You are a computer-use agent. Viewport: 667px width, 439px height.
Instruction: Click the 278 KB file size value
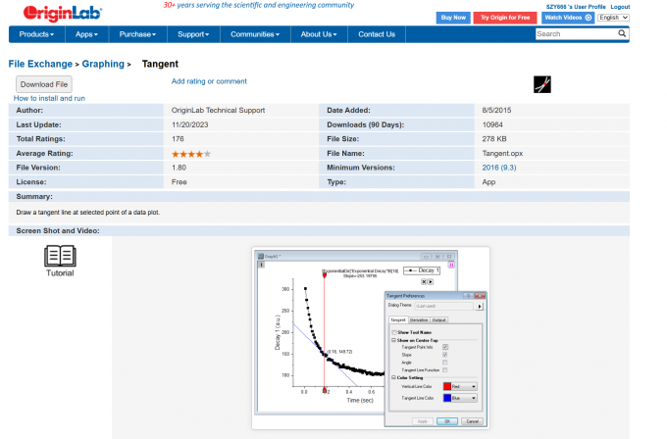tap(493, 139)
